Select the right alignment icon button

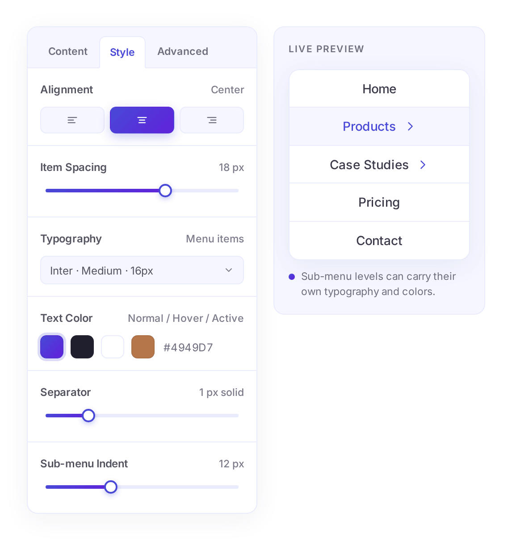coord(212,120)
